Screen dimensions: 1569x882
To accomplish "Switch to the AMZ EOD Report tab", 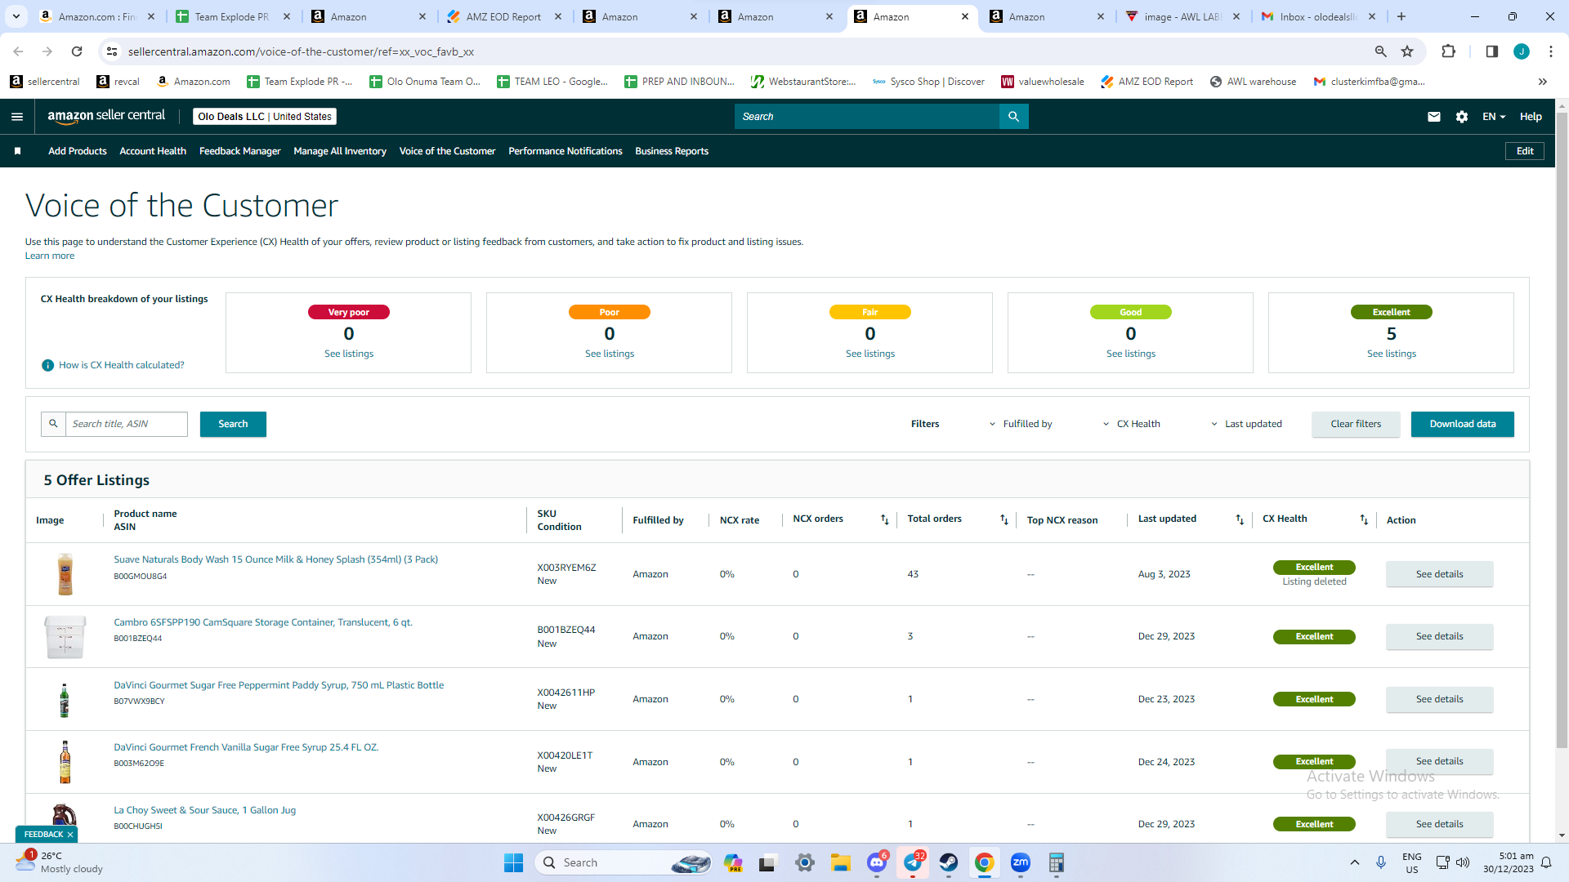I will click(x=503, y=16).
